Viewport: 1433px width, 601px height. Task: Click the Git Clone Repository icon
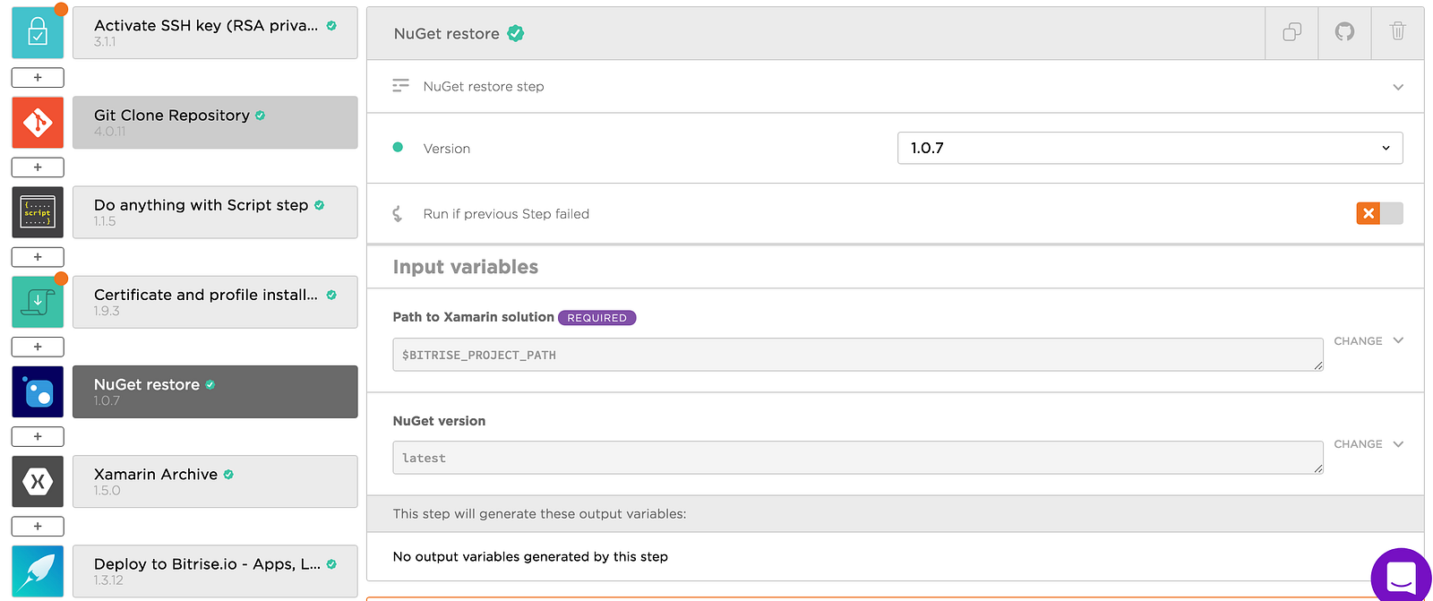[38, 123]
